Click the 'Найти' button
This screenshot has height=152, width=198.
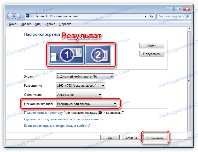[x=152, y=46]
